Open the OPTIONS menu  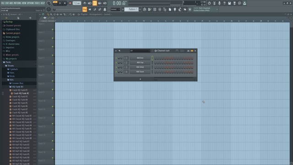point(31,3)
